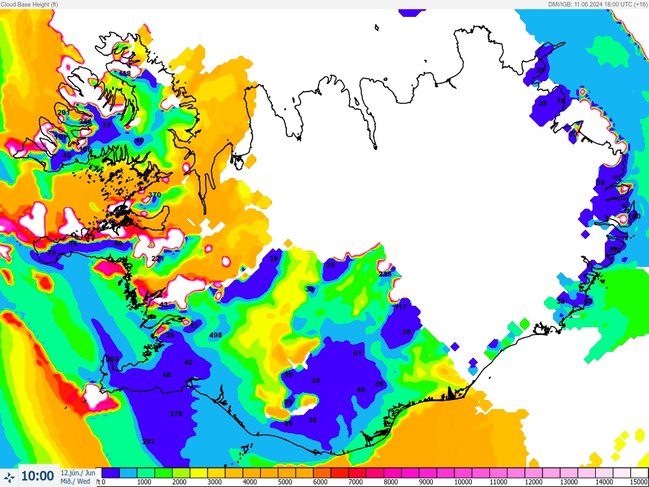
Task: Click the 498 cloud base value
Action: click(x=215, y=335)
